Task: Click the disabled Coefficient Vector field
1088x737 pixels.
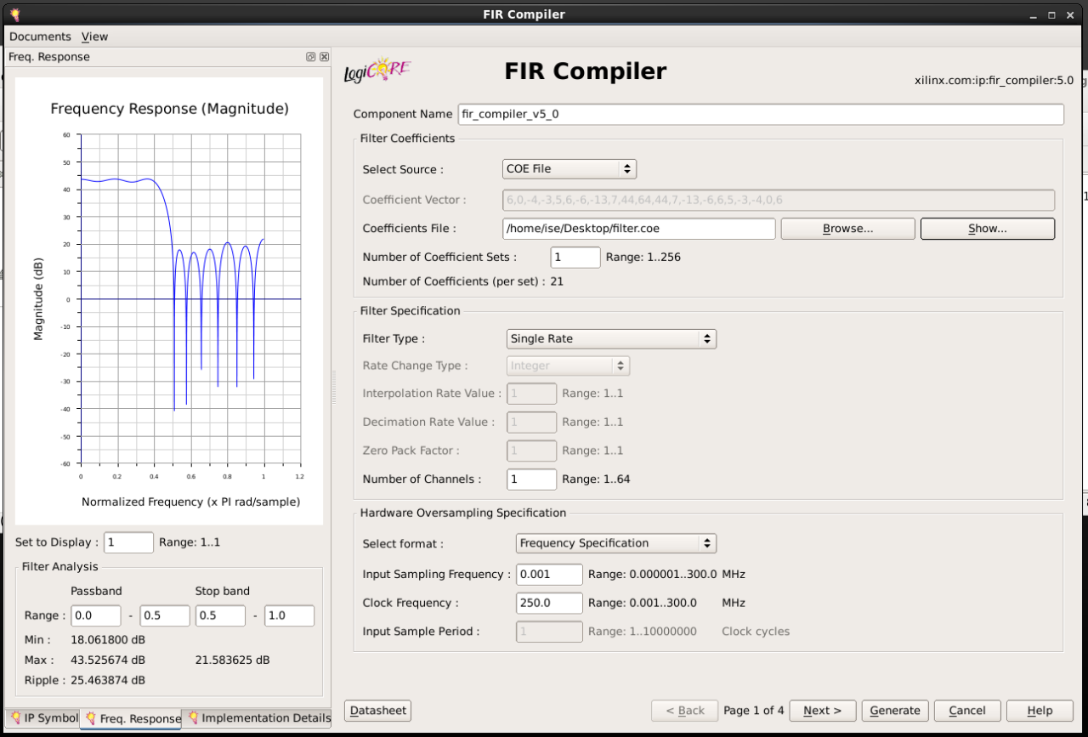Action: tap(779, 201)
